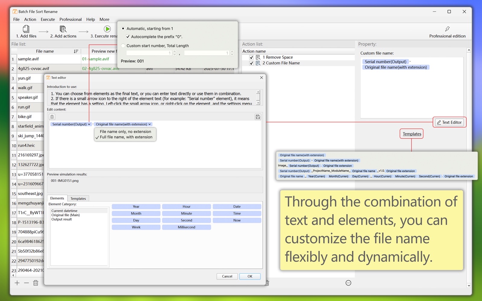Choose Custom start number, Total Length option
This screenshot has width=482, height=301.
(123, 46)
